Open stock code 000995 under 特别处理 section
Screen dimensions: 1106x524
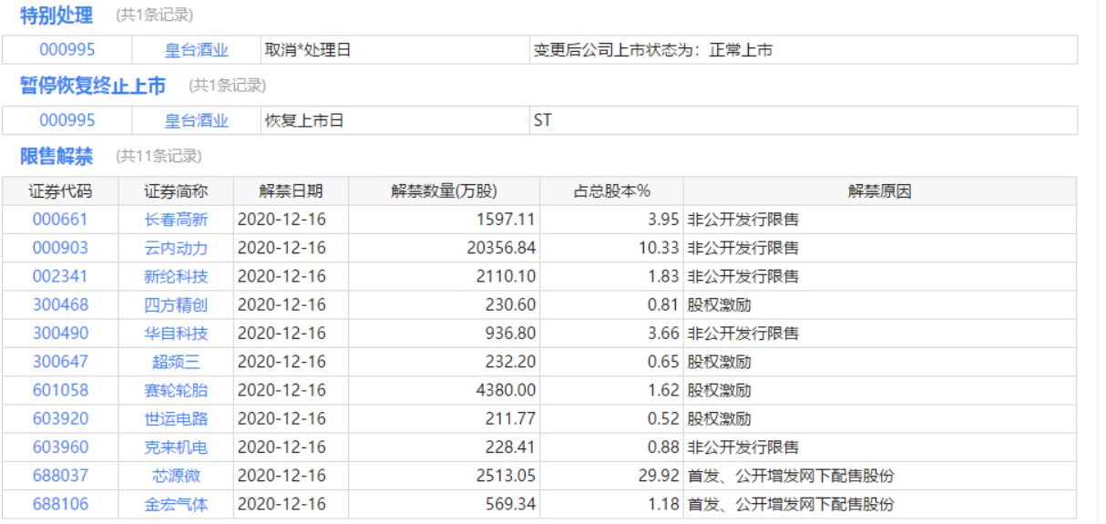pyautogui.click(x=67, y=50)
